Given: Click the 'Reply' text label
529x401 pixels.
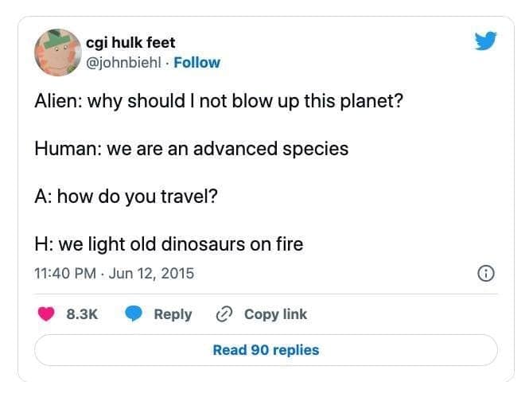Looking at the screenshot, I should [x=173, y=314].
